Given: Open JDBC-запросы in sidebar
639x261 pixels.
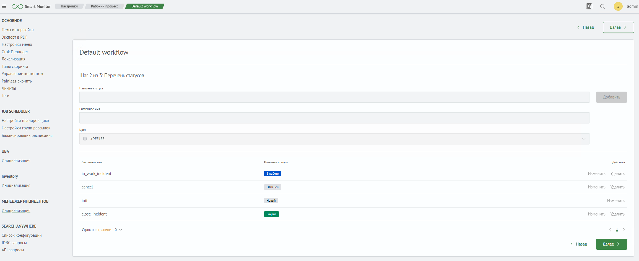Looking at the screenshot, I should [x=14, y=243].
